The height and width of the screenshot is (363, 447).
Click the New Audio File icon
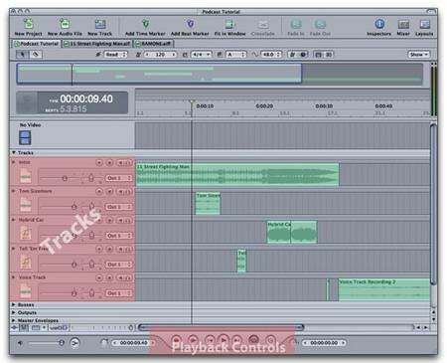pos(65,24)
